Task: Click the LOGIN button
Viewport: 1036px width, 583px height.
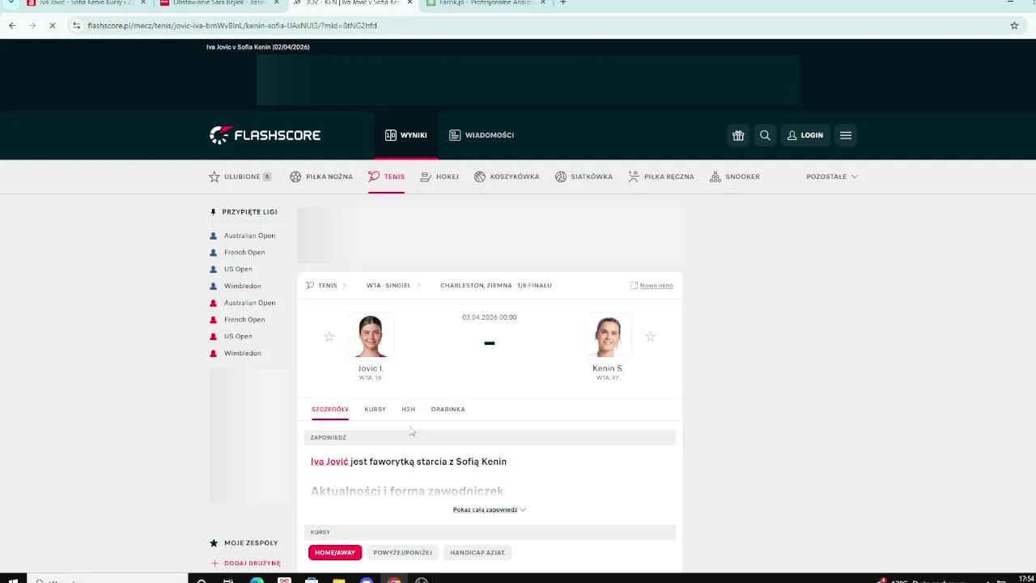Action: pos(805,135)
